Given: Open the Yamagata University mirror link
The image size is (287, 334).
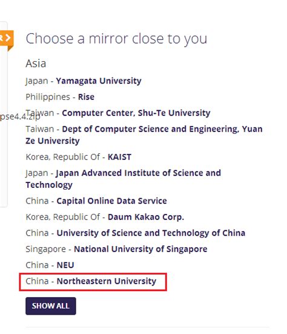Looking at the screenshot, I should 99,81.
